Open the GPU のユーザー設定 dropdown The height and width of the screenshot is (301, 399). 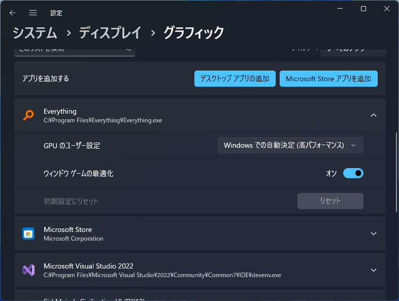tap(290, 145)
